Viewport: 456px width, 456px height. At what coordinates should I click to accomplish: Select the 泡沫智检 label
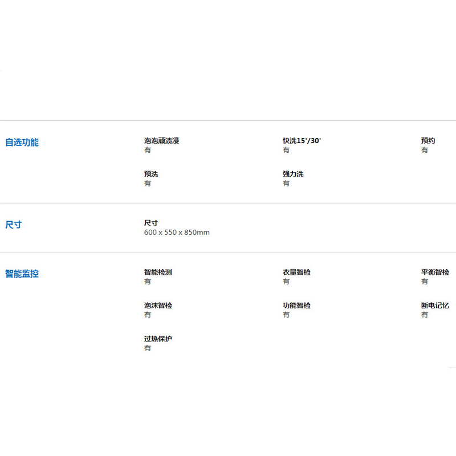pyautogui.click(x=158, y=306)
